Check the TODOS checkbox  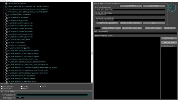[40, 86]
